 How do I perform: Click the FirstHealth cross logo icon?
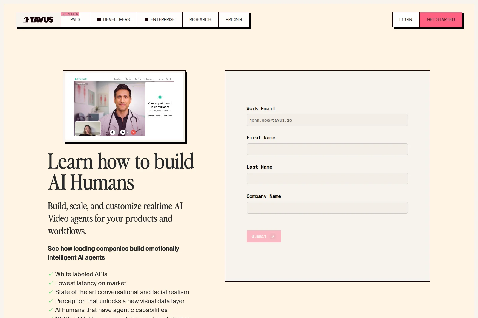(x=76, y=79)
